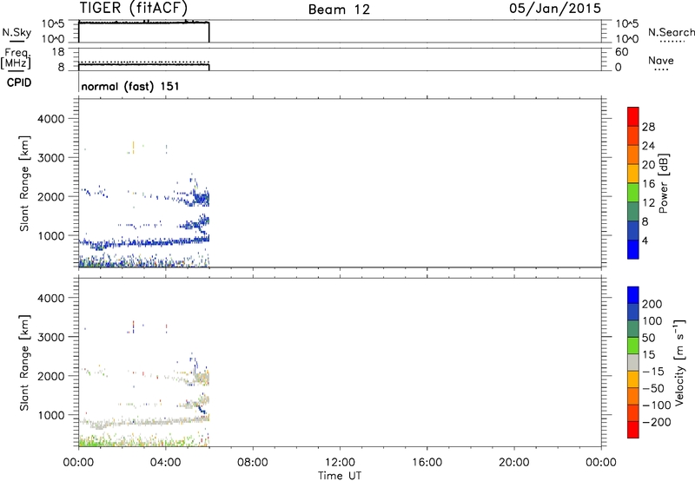
Task: Click the Velocity [m s-1] color bar title
Action: tap(678, 362)
